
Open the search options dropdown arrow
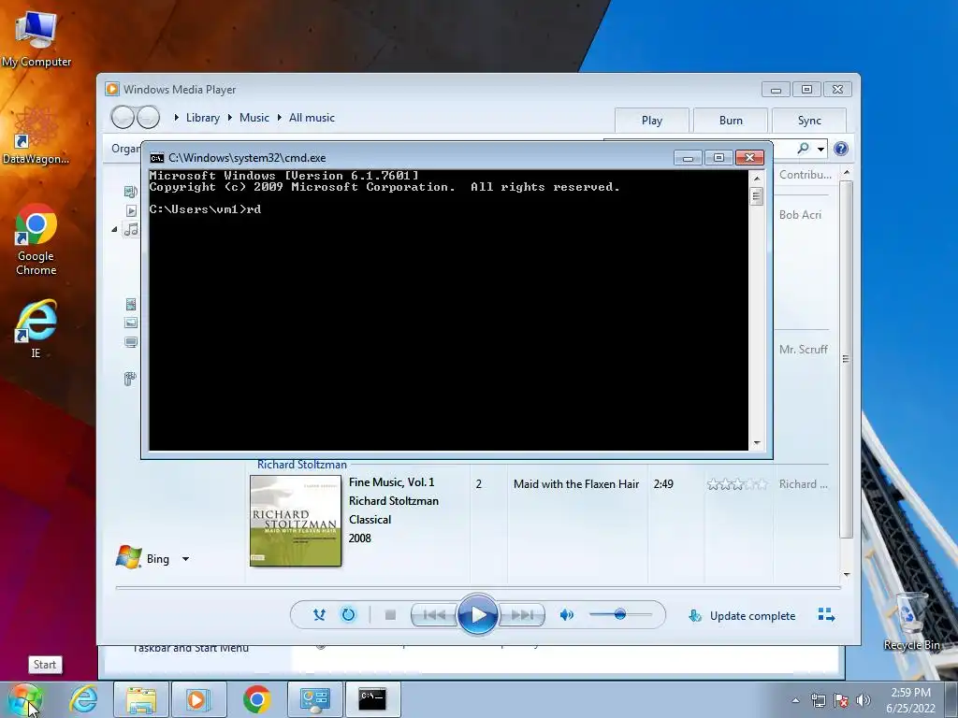(x=820, y=149)
